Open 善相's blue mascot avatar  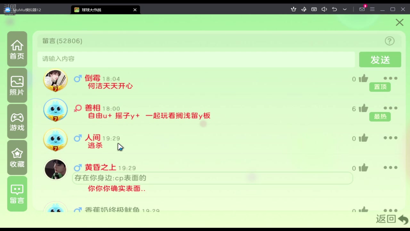tap(55, 110)
